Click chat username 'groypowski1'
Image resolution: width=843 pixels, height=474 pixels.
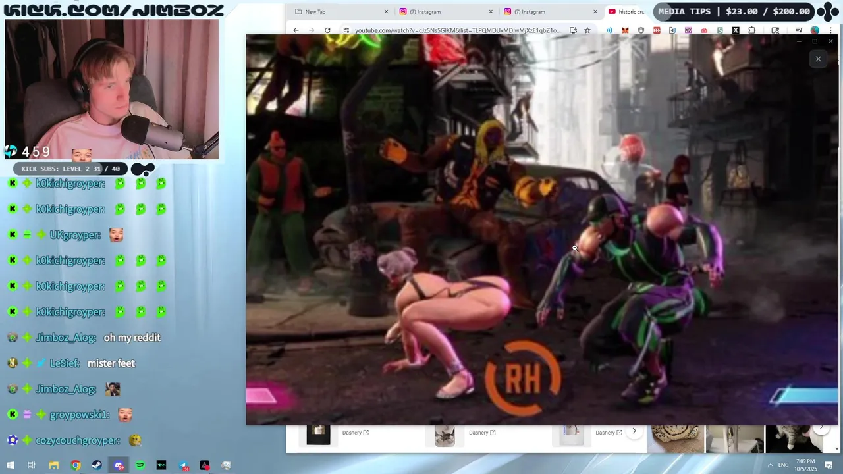tap(80, 415)
